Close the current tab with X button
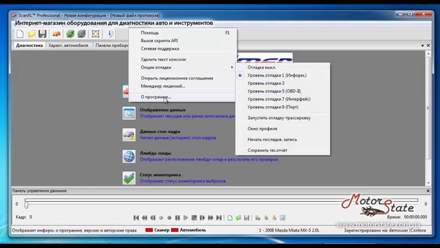Viewport: 440px width, 248px height. [428, 45]
